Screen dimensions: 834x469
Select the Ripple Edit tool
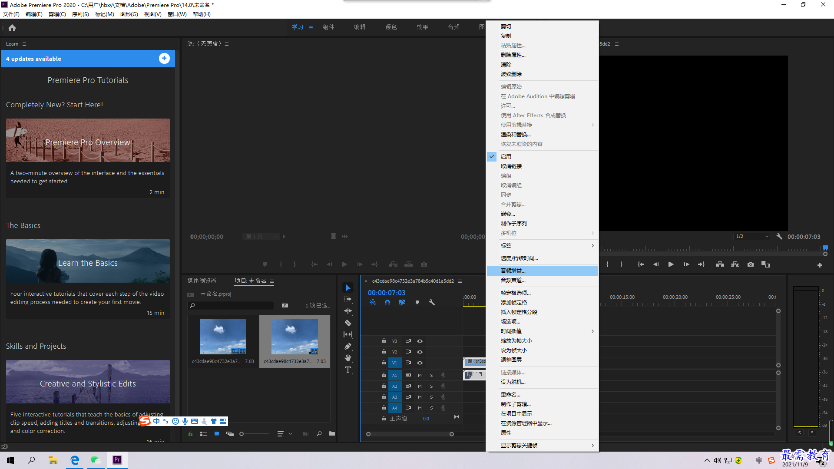coord(348,311)
